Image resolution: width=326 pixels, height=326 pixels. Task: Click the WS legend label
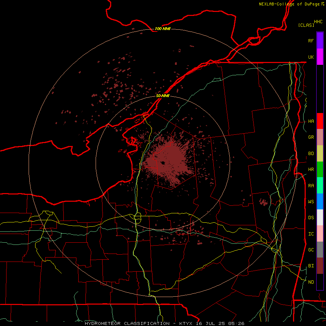pos(311,201)
